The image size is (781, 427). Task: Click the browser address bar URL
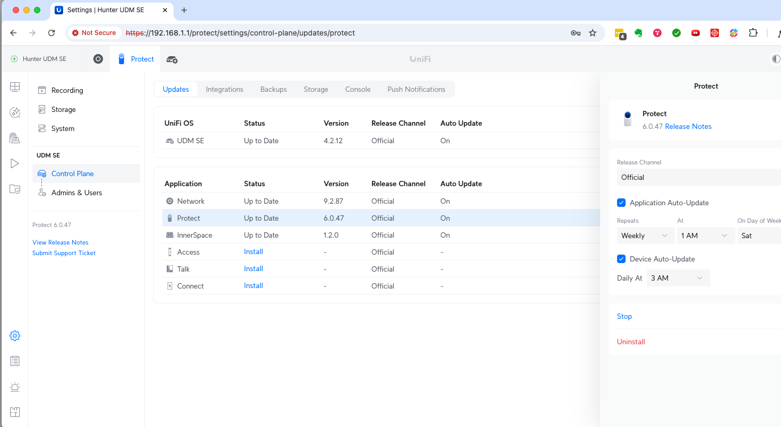(240, 33)
